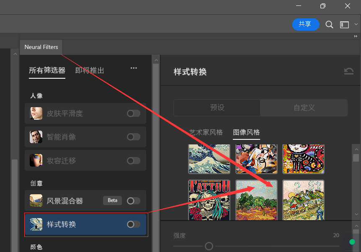Enable the 智能肖像 filter switch
The image size is (361, 252).
(x=134, y=137)
